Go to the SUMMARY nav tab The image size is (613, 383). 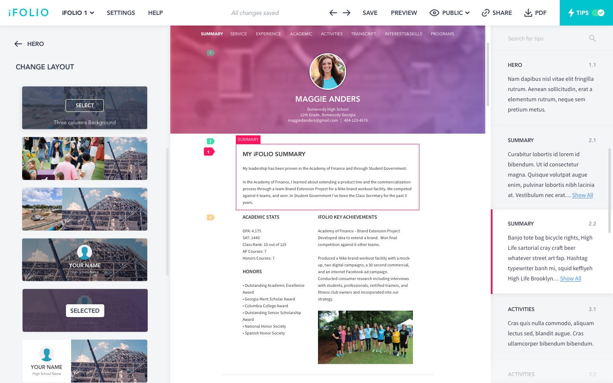click(x=212, y=34)
